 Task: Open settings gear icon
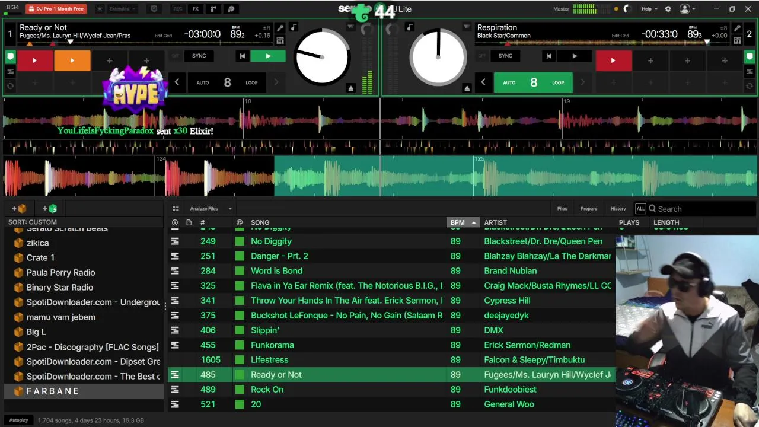tap(668, 9)
